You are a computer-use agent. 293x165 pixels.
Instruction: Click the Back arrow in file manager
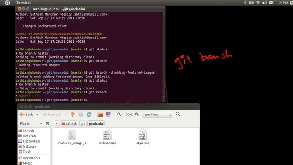[x=26, y=115]
